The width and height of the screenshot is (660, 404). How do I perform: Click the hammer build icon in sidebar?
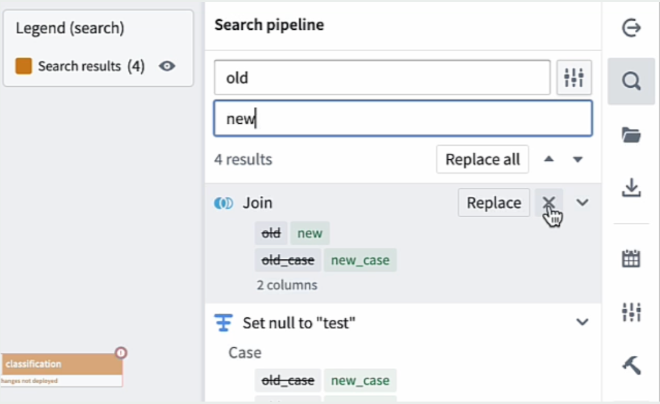point(631,365)
